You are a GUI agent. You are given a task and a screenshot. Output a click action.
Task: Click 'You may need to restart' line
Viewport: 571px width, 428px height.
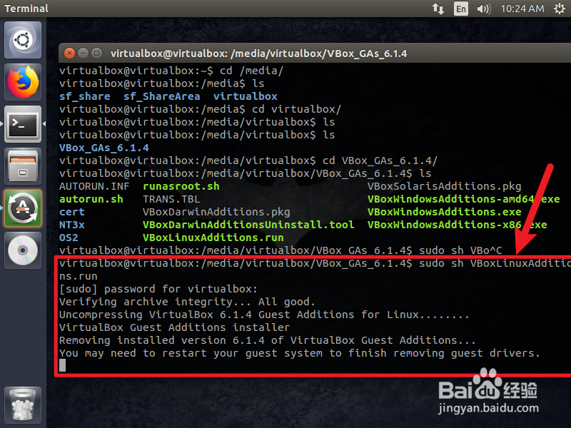tap(300, 353)
